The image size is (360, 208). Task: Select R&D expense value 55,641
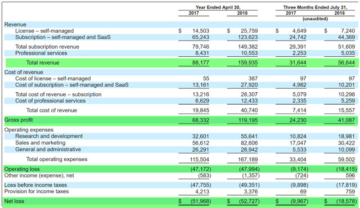tap(249, 137)
